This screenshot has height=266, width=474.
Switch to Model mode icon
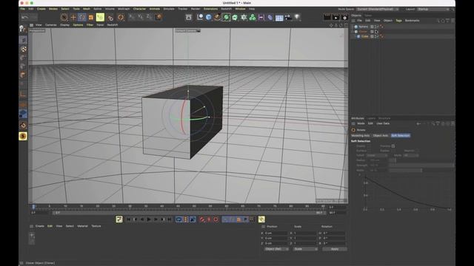pyautogui.click(x=23, y=40)
